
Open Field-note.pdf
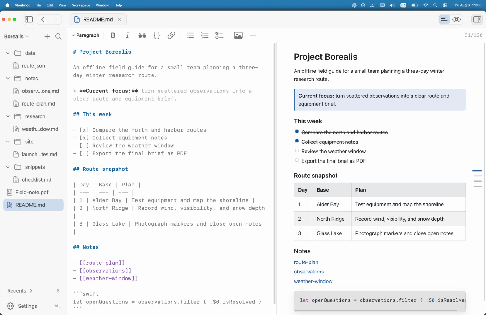[x=33, y=193]
